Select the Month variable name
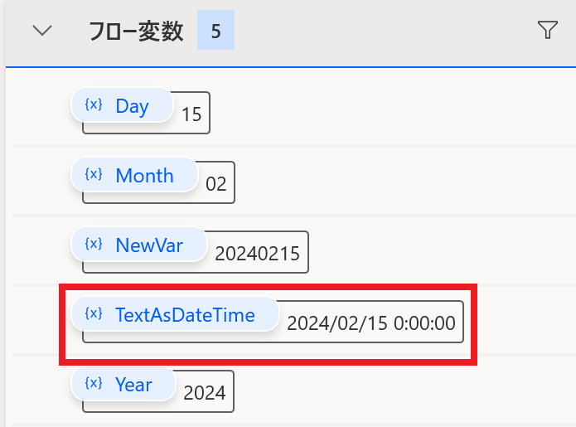The width and height of the screenshot is (576, 427). tap(144, 175)
